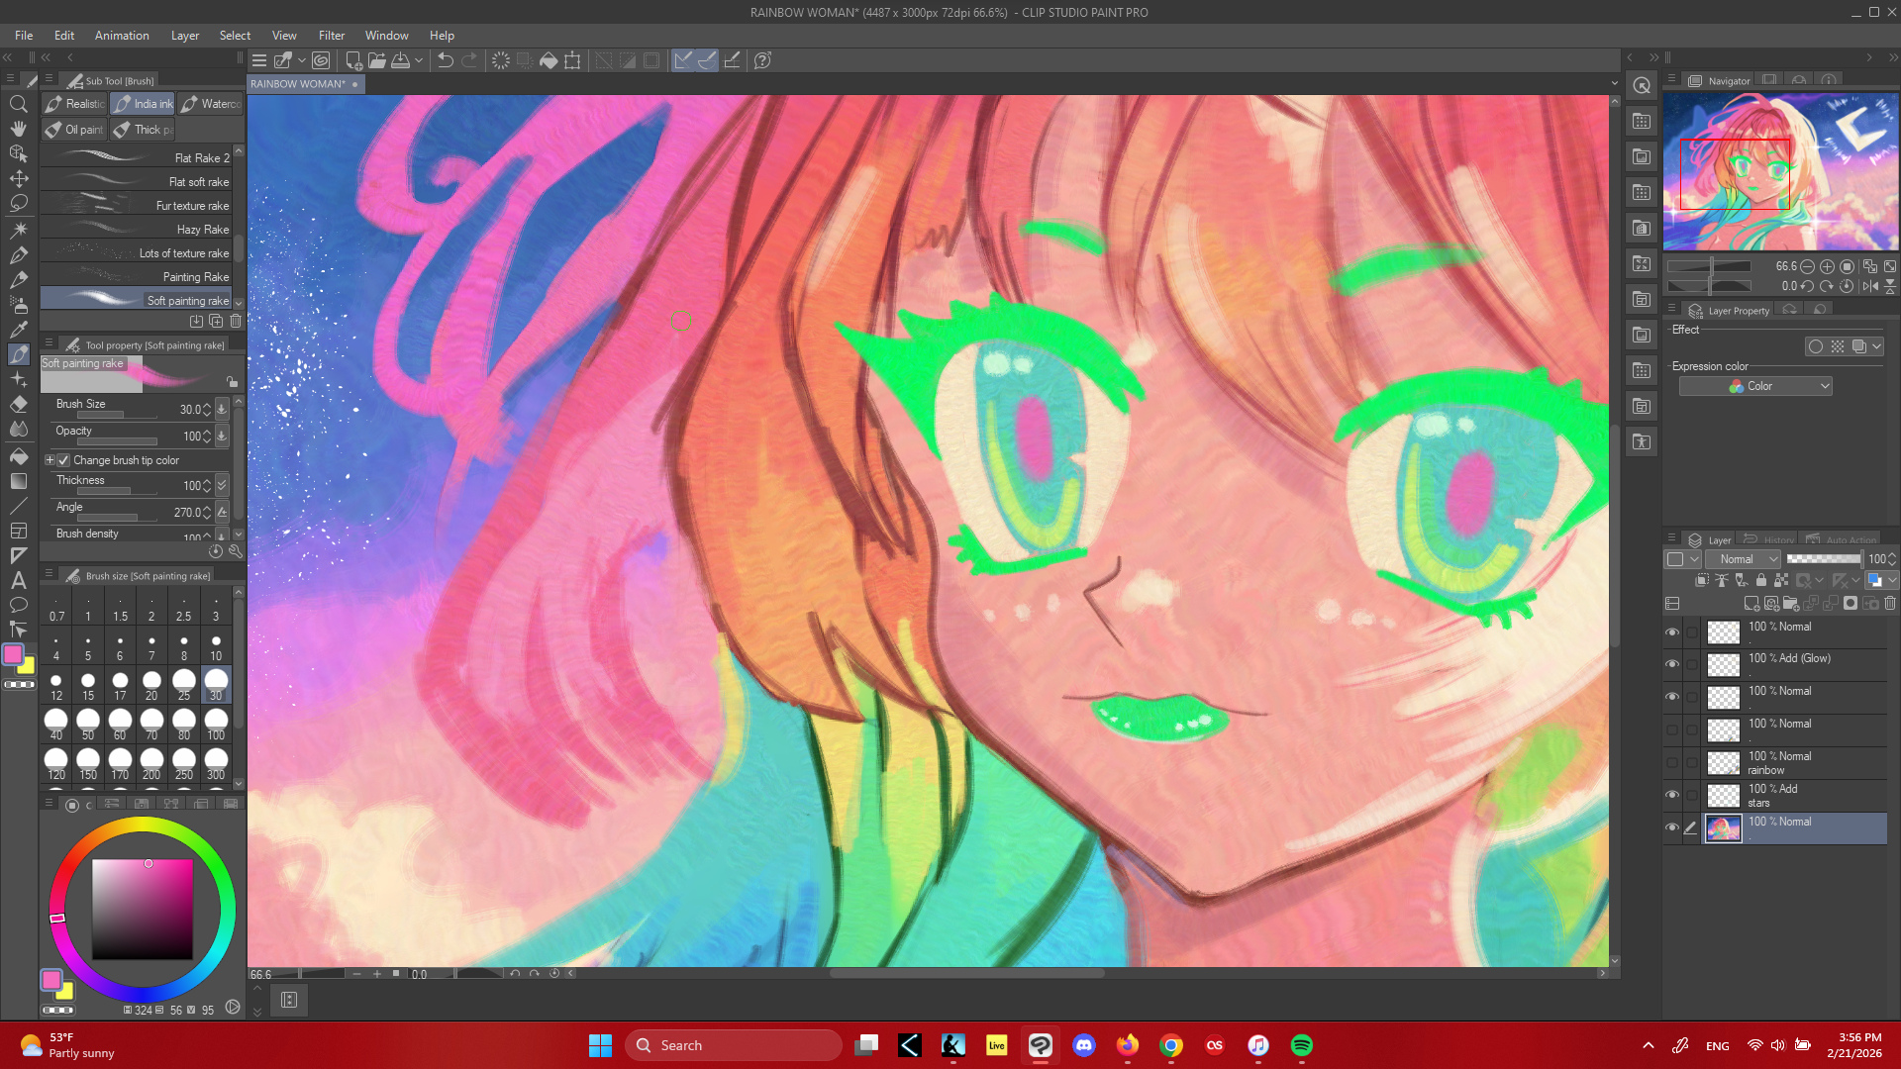Open the Filter menu
Screen dimensions: 1901x1069
(331, 36)
